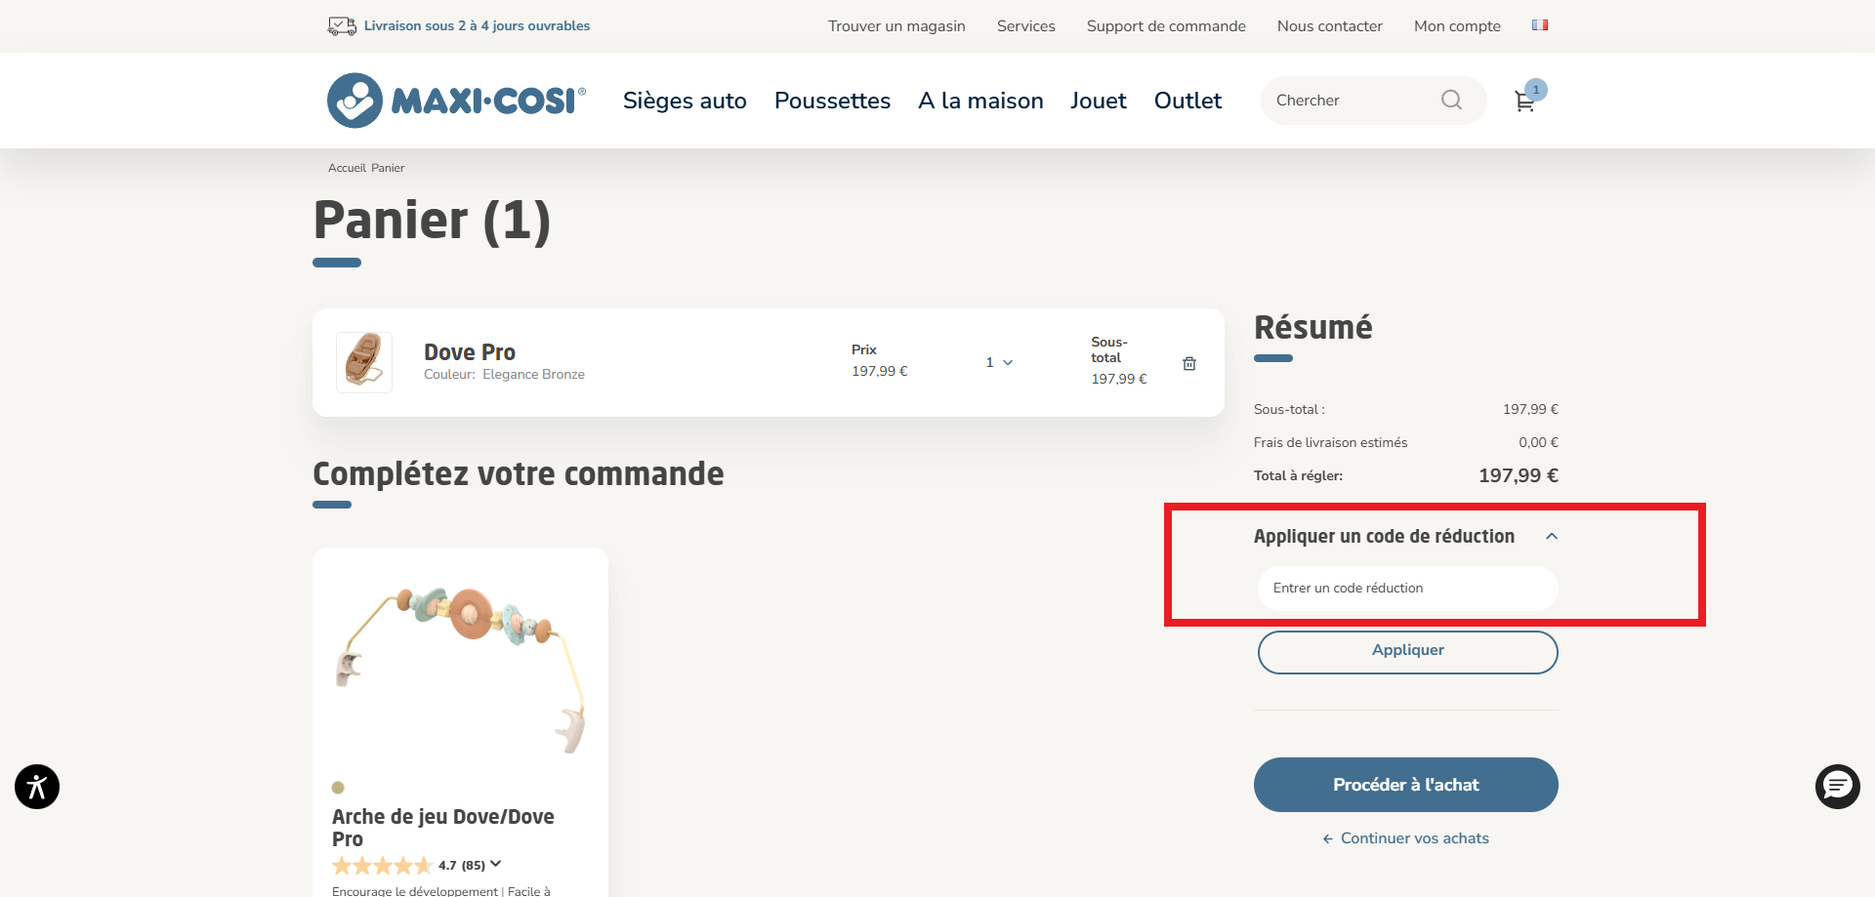
Task: Click the search magnifier icon
Action: click(x=1451, y=100)
